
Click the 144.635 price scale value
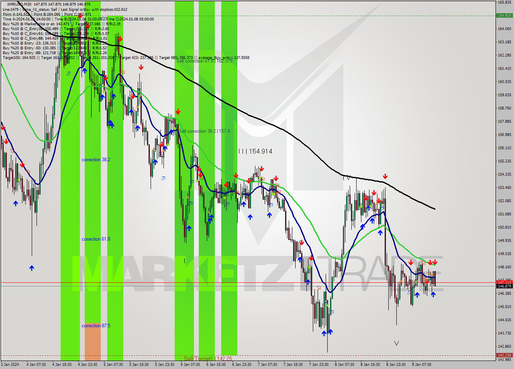[504, 320]
